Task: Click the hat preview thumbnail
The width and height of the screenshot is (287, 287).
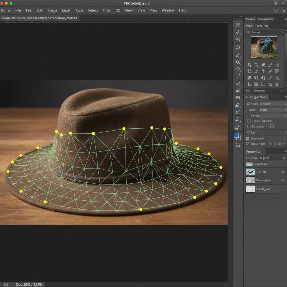Action: 264,47
